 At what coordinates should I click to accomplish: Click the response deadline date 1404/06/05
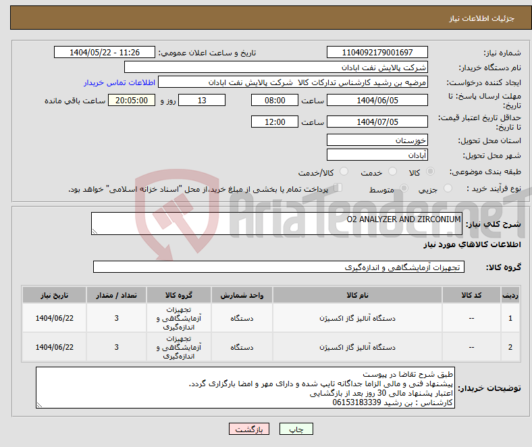click(x=377, y=100)
